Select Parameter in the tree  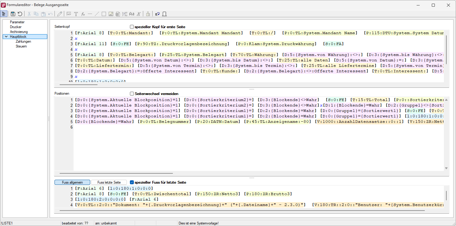(x=17, y=22)
